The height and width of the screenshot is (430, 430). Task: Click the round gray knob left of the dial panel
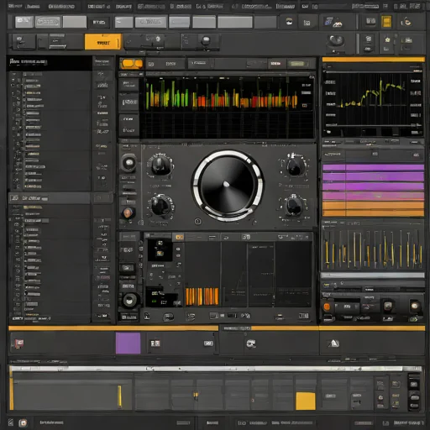pos(129,163)
